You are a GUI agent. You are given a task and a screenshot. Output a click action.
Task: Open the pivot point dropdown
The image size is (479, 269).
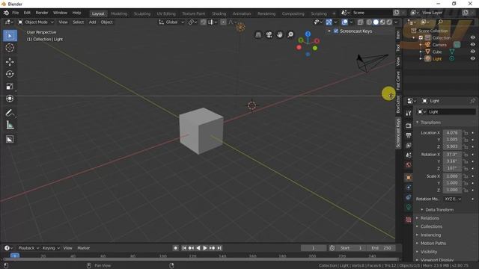(x=192, y=22)
